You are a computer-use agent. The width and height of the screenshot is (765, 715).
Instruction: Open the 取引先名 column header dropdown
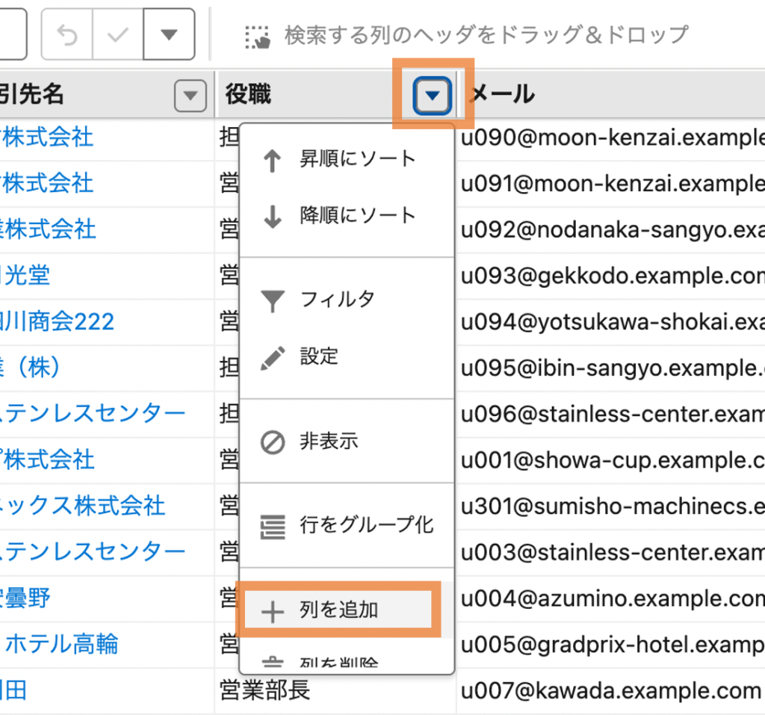pyautogui.click(x=190, y=96)
